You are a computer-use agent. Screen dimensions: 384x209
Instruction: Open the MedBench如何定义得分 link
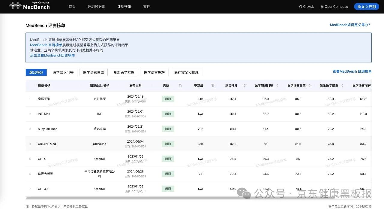click(350, 25)
